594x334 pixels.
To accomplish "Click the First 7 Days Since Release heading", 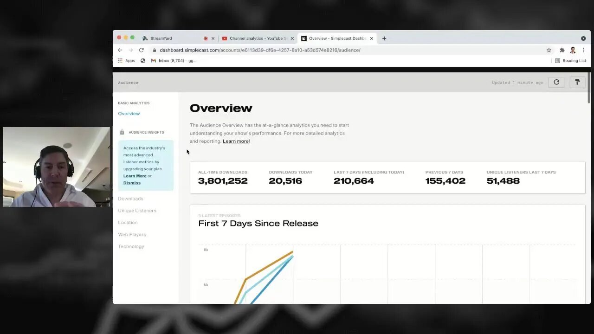I will pyautogui.click(x=258, y=224).
